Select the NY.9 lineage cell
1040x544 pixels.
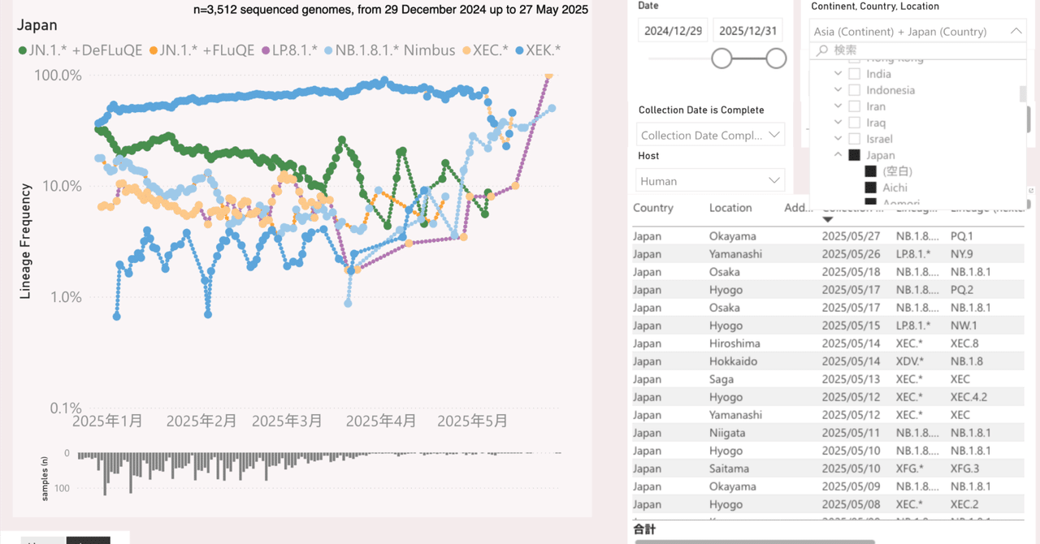tap(962, 254)
